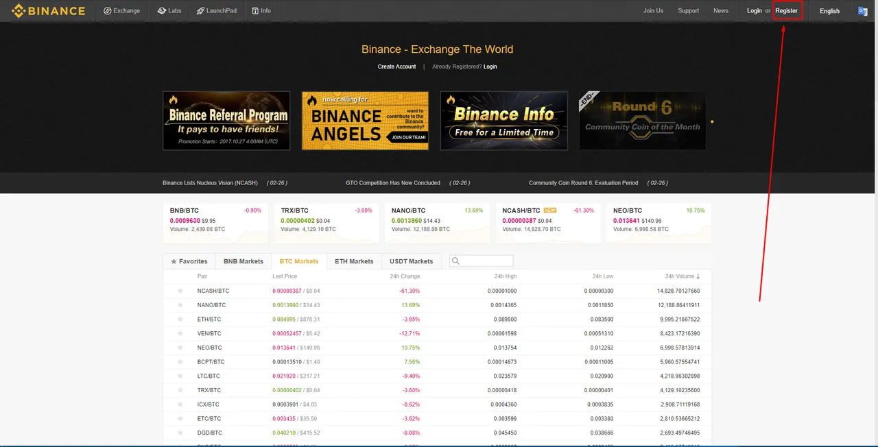878x447 pixels.
Task: Open the TRX/BTC ticker card
Action: tap(327, 222)
